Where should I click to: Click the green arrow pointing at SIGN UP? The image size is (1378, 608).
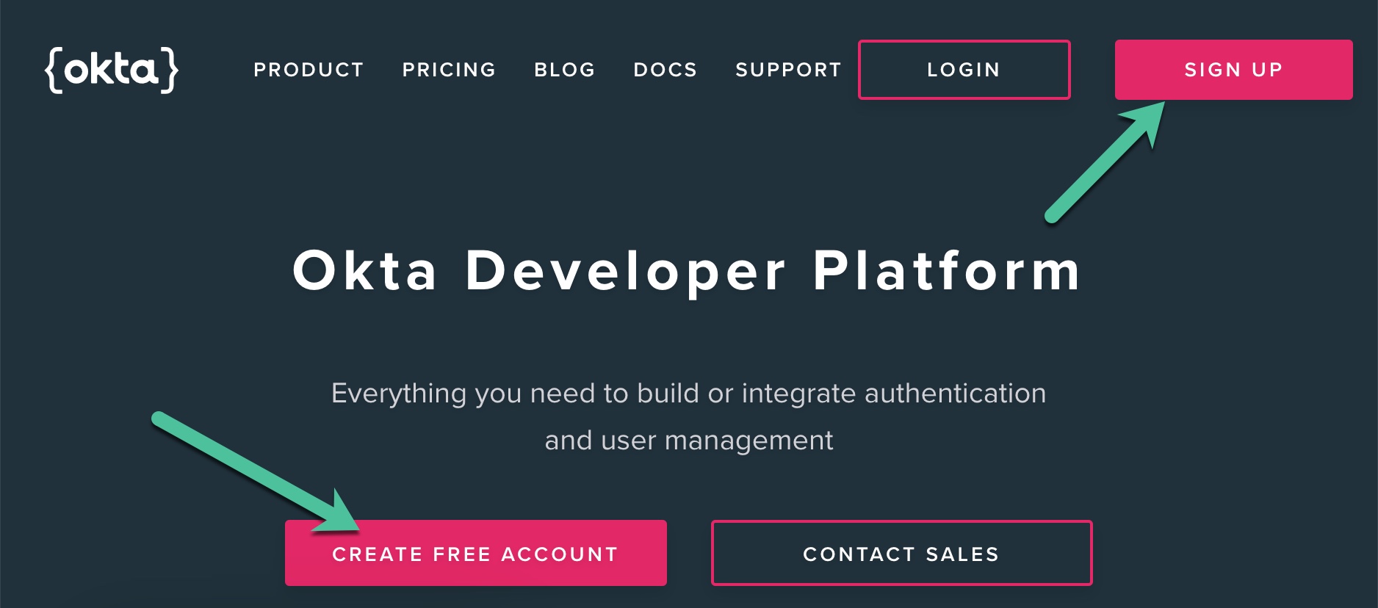tap(1102, 163)
